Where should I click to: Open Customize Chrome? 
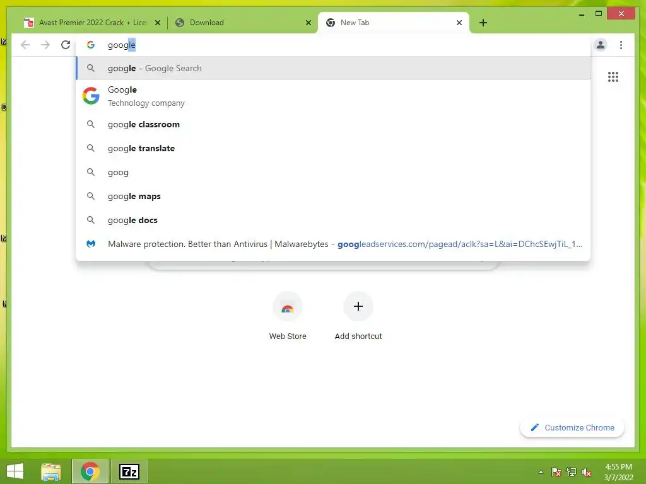tap(572, 428)
